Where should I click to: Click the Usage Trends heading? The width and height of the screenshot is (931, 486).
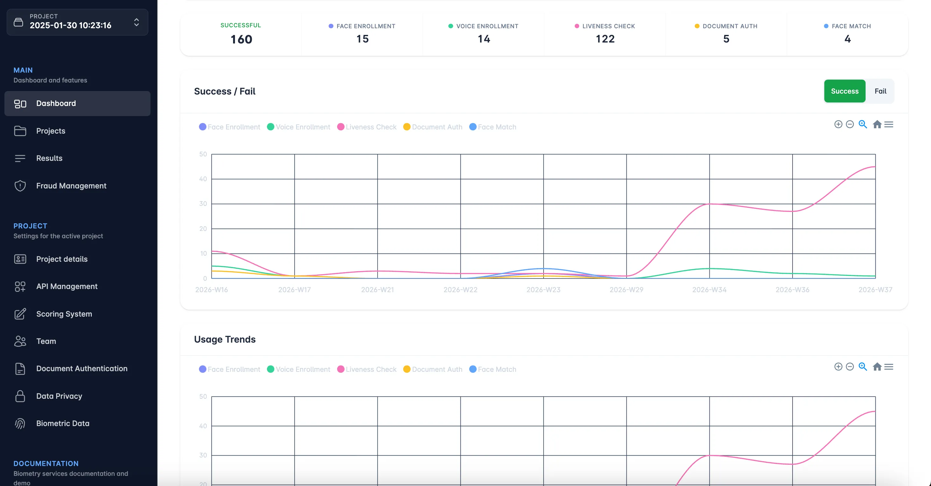[x=225, y=339]
